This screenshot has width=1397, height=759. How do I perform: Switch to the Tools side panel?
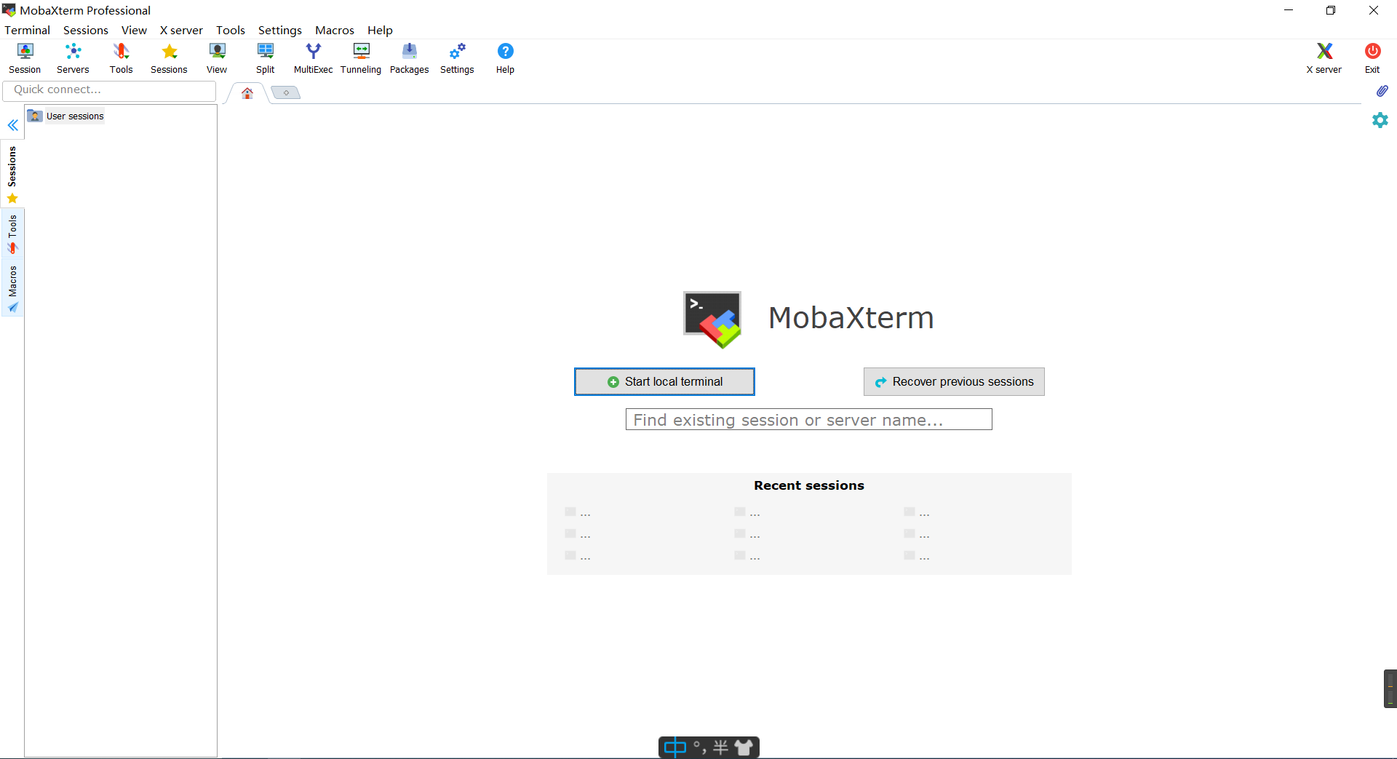pyautogui.click(x=12, y=231)
